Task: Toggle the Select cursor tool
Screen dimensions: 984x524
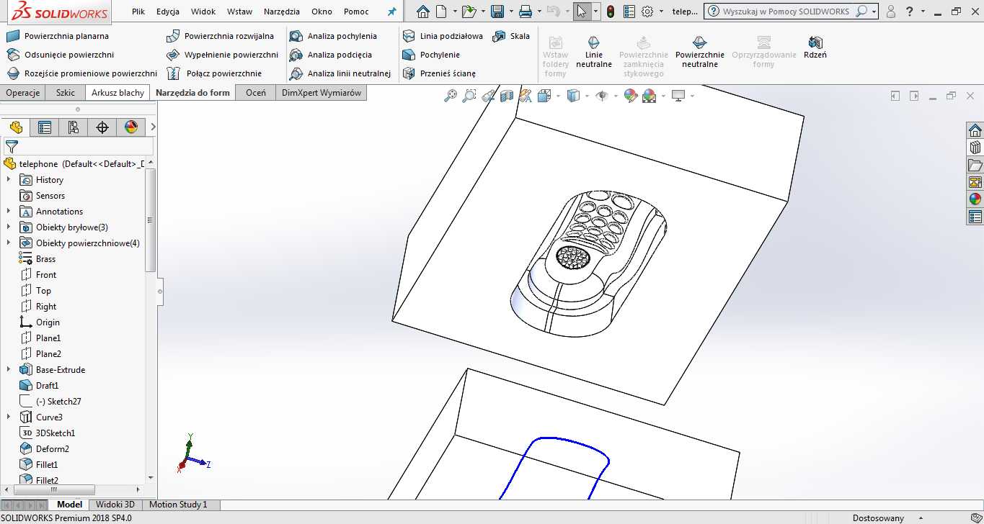Action: (582, 12)
